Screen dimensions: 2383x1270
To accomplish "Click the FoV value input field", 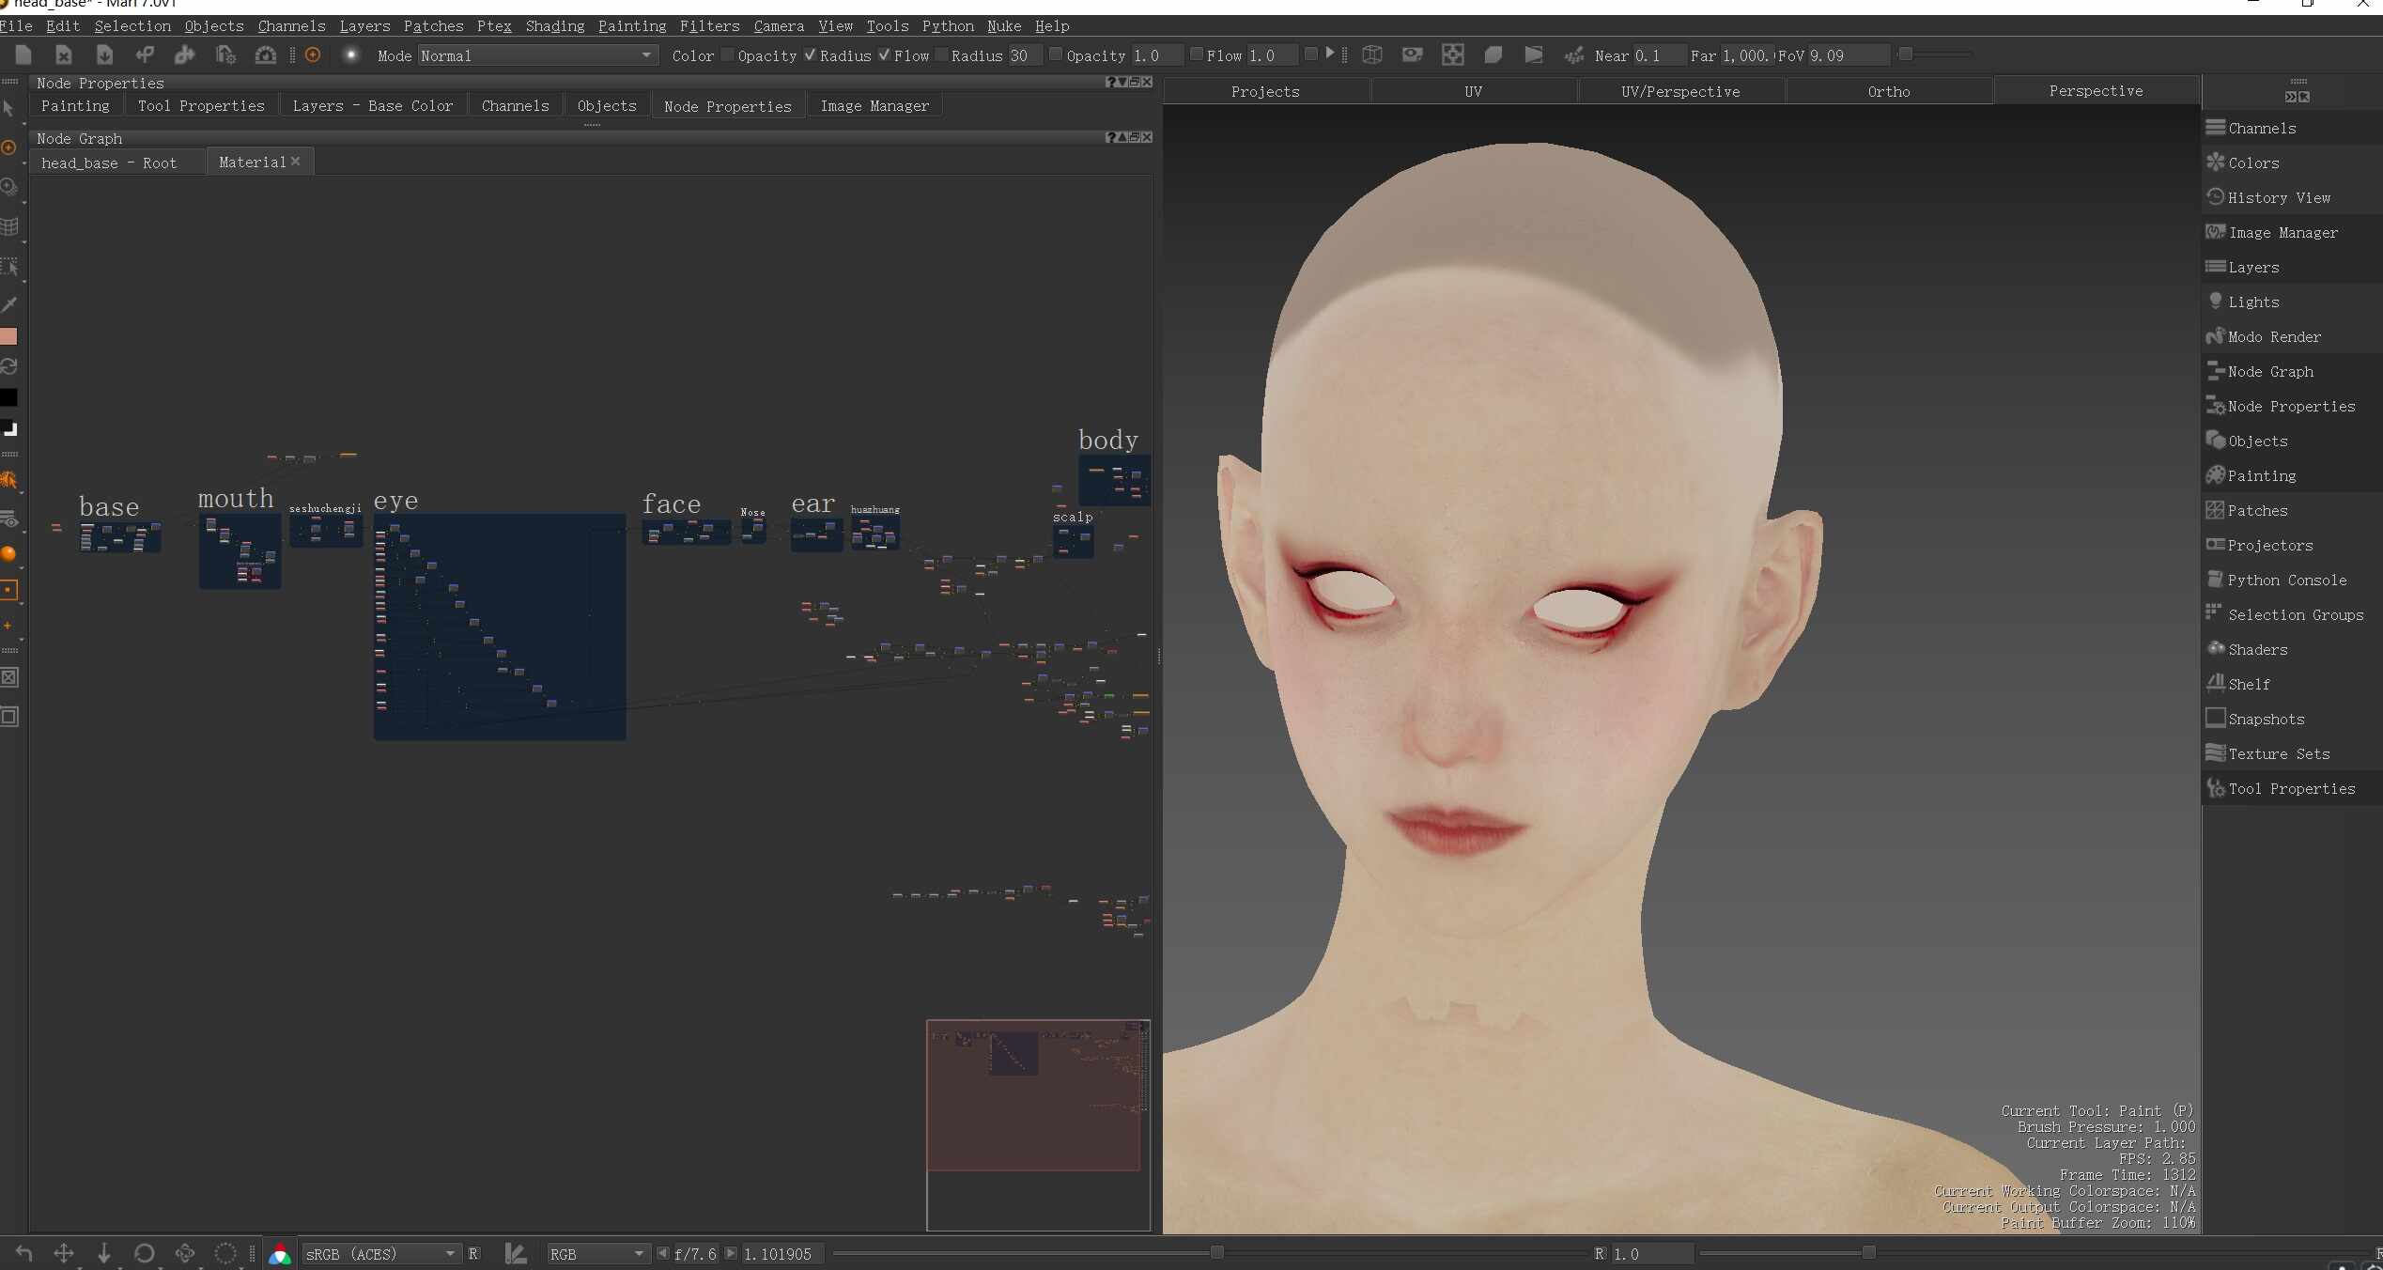I will pos(1847,55).
